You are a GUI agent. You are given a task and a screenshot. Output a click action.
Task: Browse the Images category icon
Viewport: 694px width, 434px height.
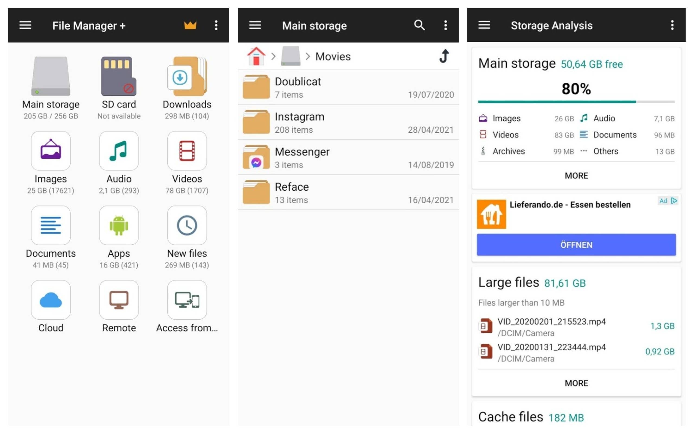50,151
